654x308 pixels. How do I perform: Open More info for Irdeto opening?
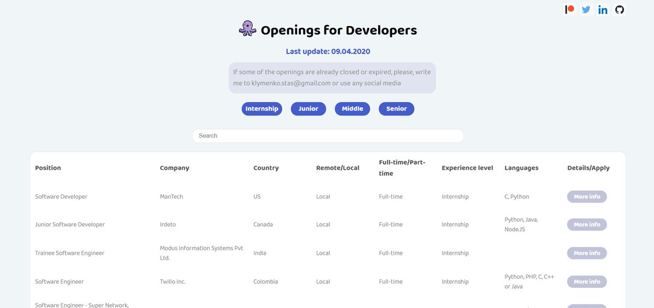[587, 224]
